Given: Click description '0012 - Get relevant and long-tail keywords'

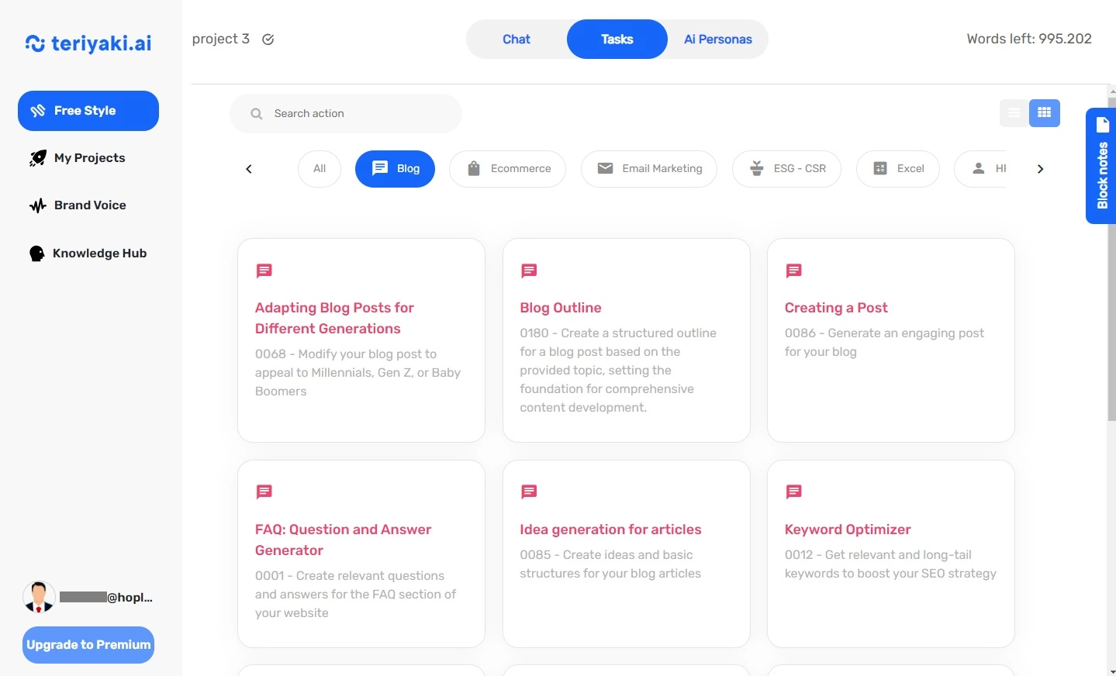Looking at the screenshot, I should coord(890,564).
